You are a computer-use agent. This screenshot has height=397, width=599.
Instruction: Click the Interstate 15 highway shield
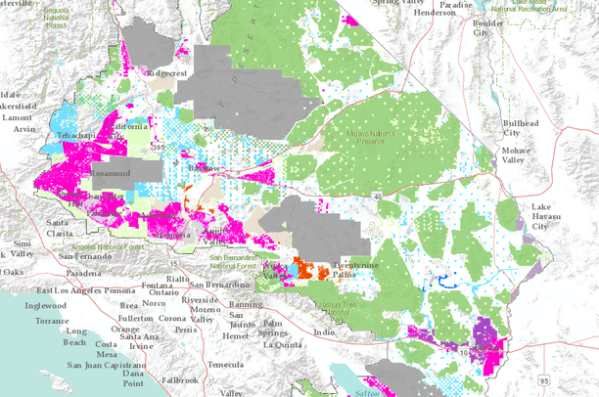point(174,263)
